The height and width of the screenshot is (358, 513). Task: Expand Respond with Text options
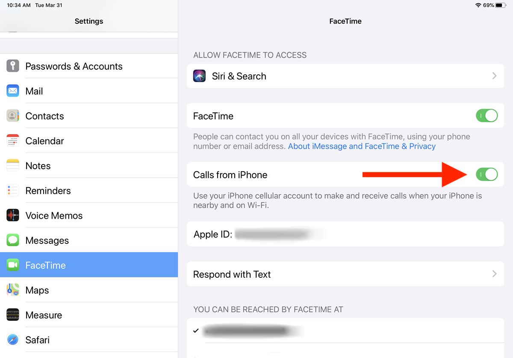(x=494, y=274)
